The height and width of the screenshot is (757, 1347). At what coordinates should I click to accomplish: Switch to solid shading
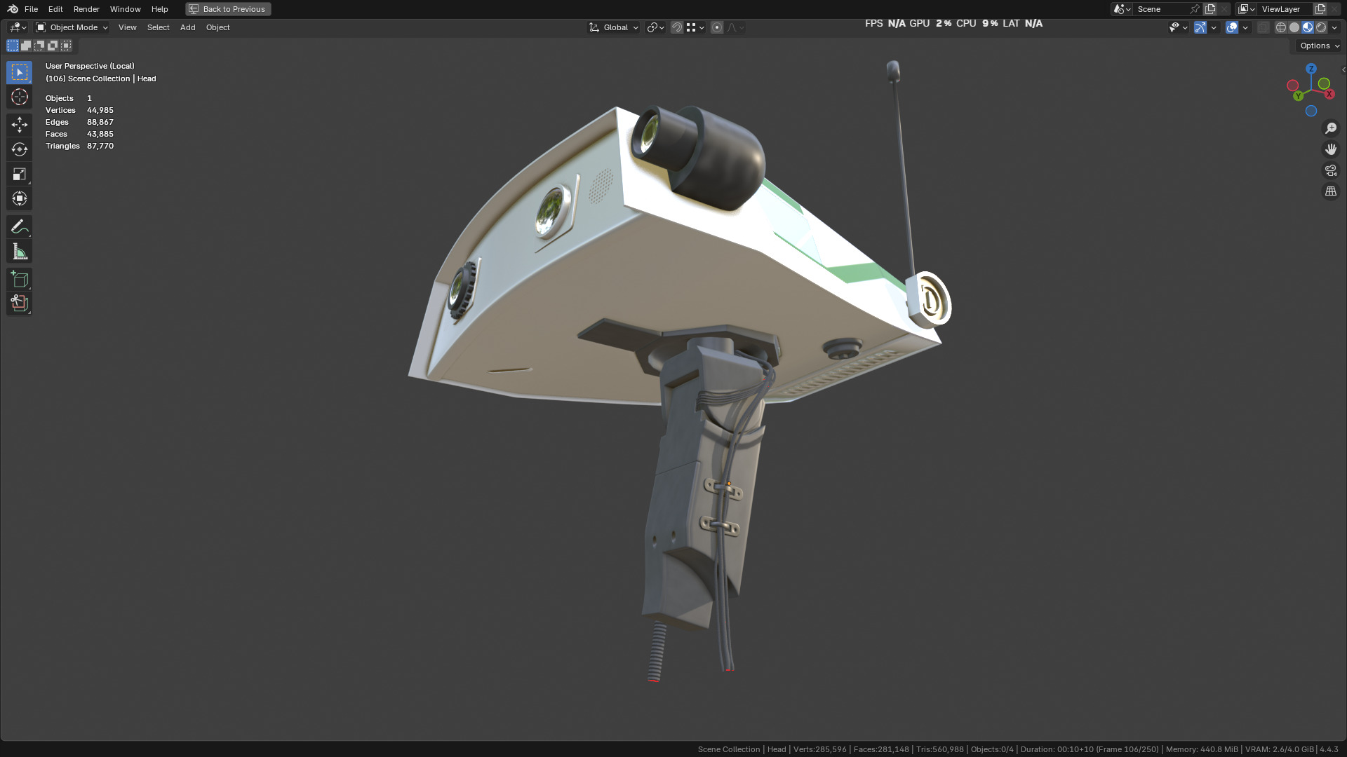[x=1294, y=27]
